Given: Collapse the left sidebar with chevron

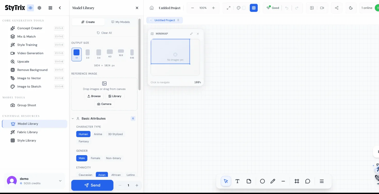Looking at the screenshot, I should pos(60,8).
